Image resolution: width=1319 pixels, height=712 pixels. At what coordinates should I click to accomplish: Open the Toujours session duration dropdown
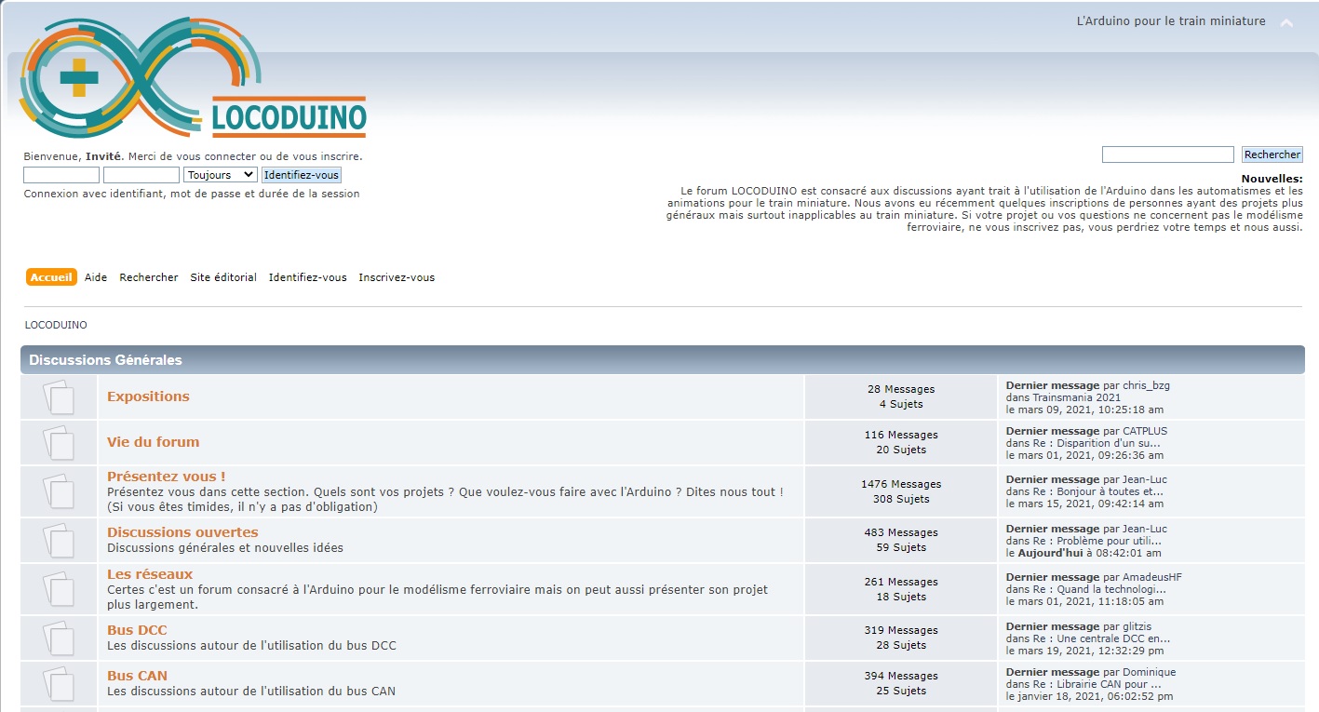221,175
